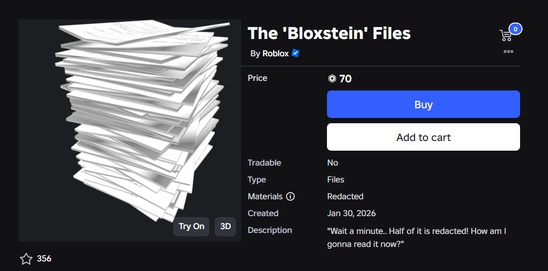The width and height of the screenshot is (548, 271).
Task: Show the Materials info tooltip icon
Action: click(x=290, y=196)
